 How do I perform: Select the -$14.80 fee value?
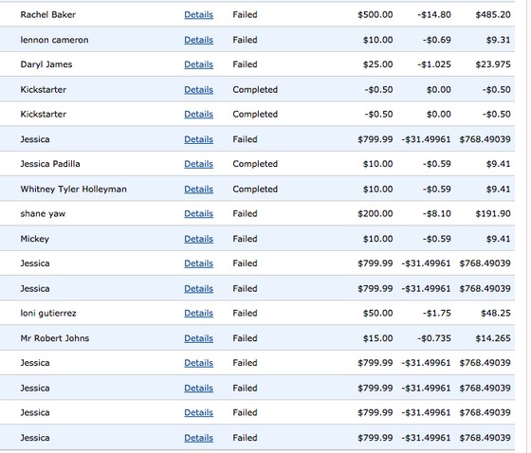tap(434, 15)
